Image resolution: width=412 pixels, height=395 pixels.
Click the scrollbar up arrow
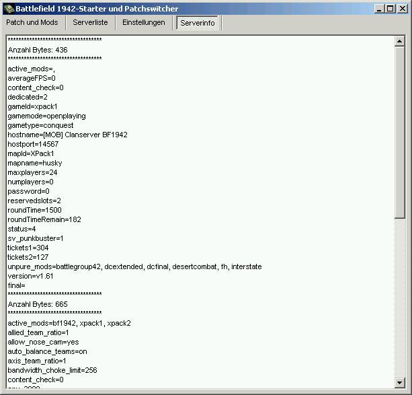tap(400, 41)
